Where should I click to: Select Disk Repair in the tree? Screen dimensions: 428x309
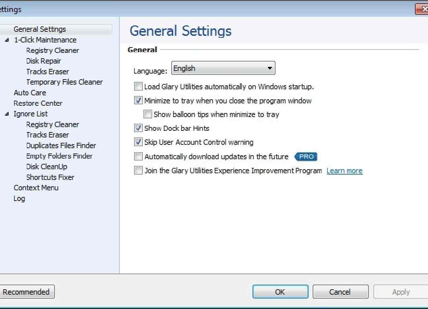(43, 61)
